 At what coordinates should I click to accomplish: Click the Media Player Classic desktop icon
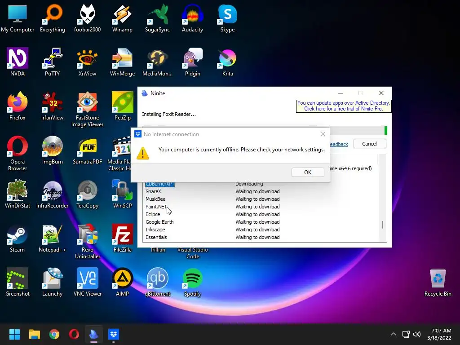(119, 153)
